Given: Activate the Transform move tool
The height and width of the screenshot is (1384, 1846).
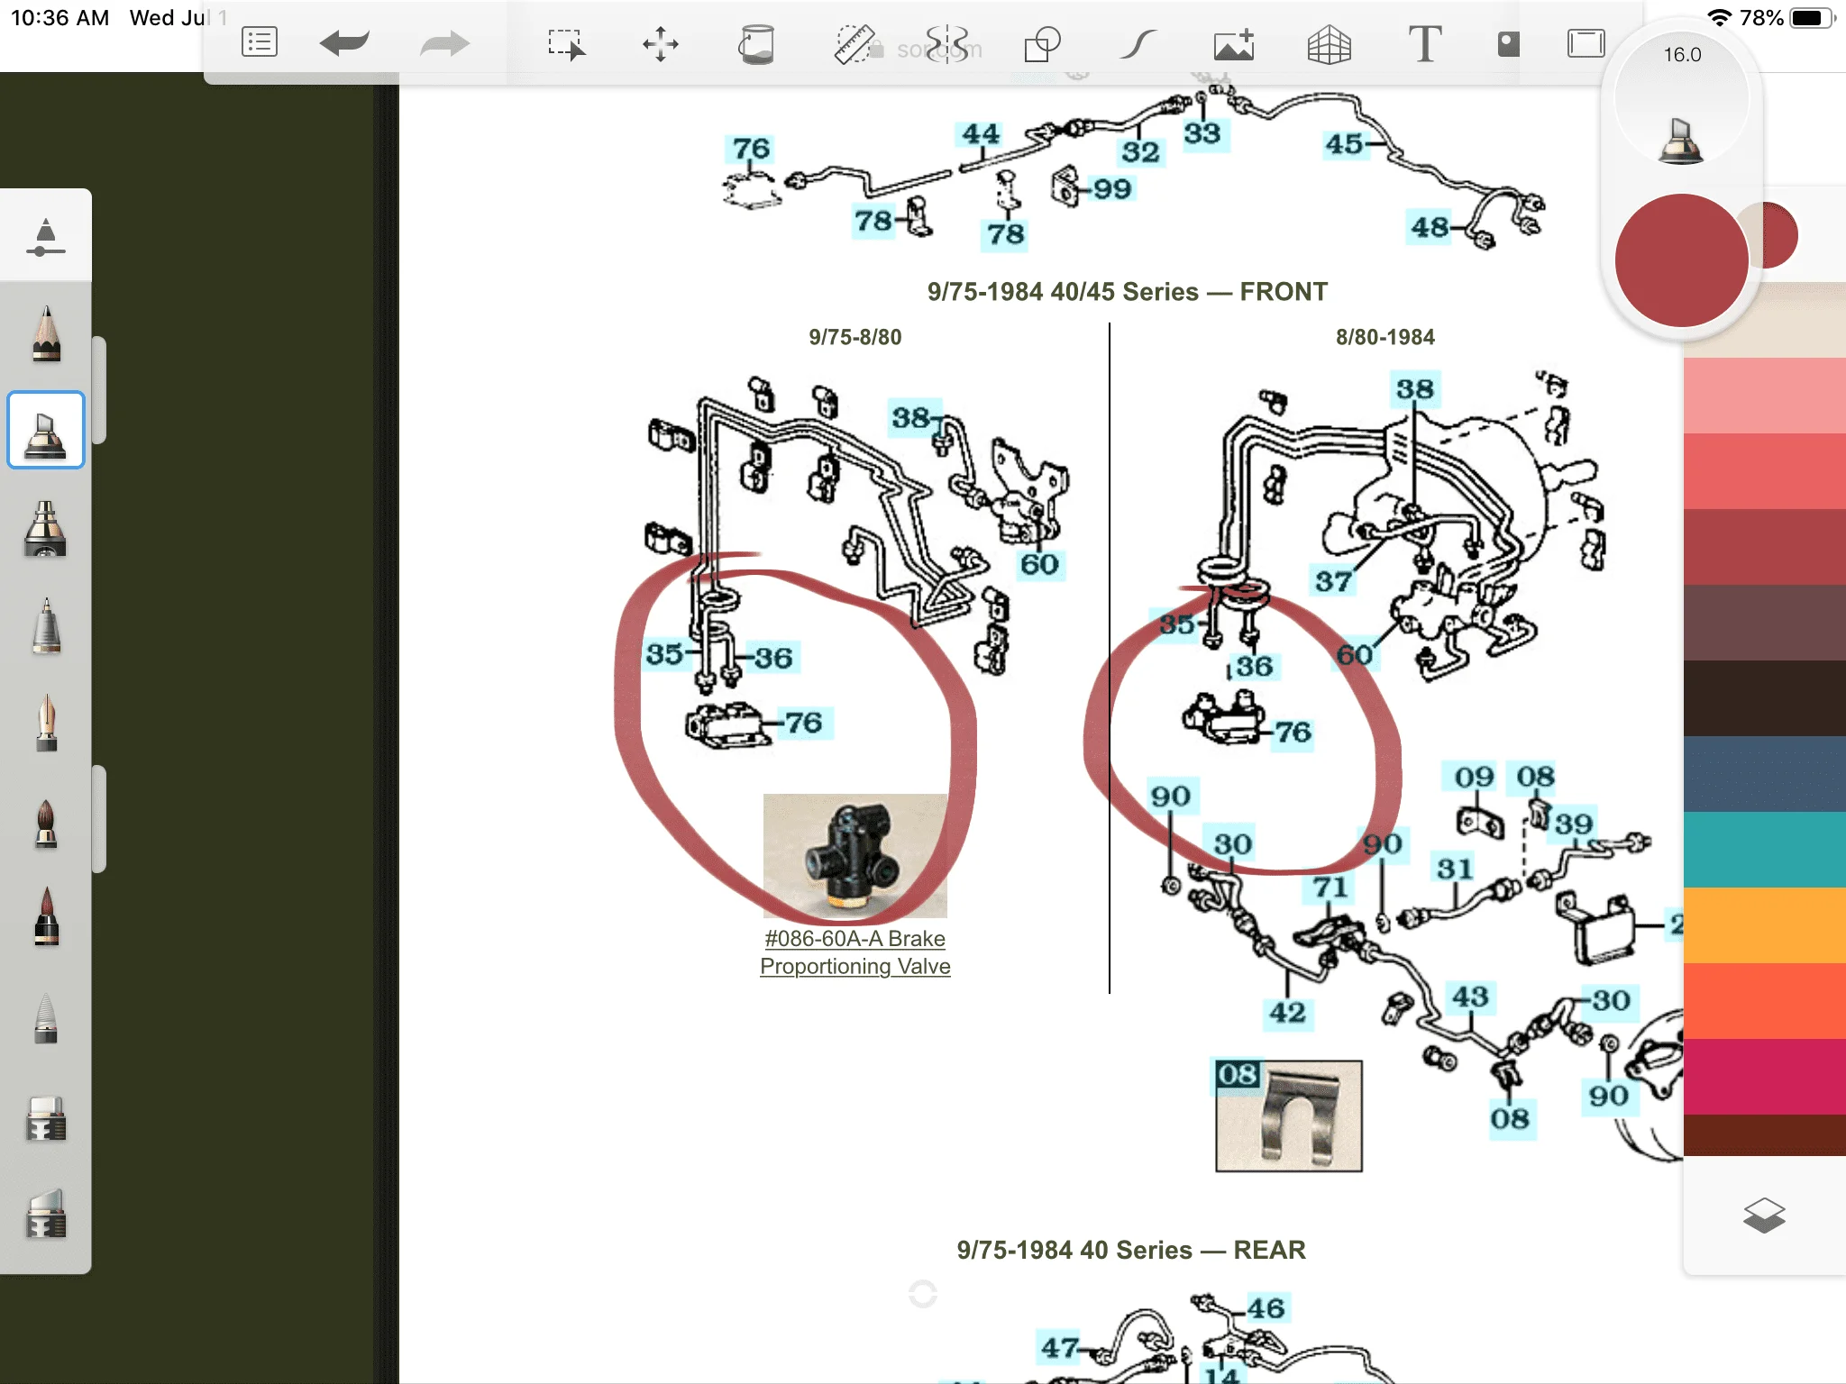Looking at the screenshot, I should [661, 43].
